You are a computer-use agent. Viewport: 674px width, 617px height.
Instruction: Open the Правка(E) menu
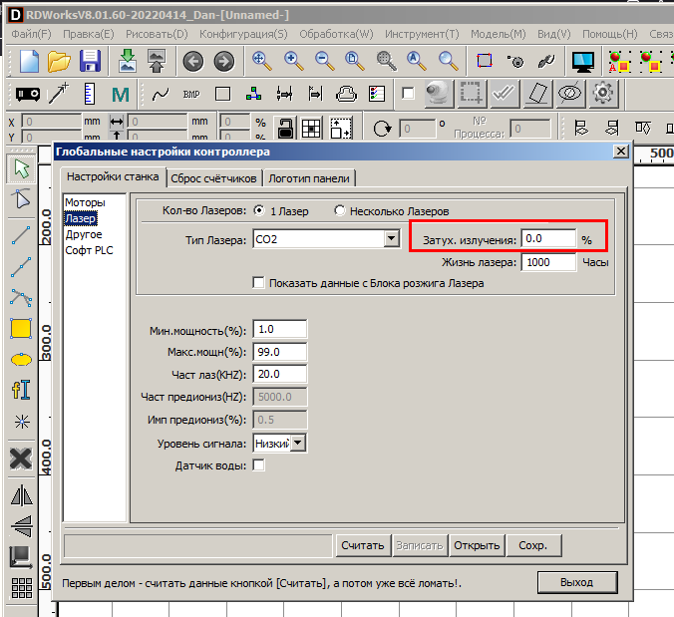[x=89, y=34]
